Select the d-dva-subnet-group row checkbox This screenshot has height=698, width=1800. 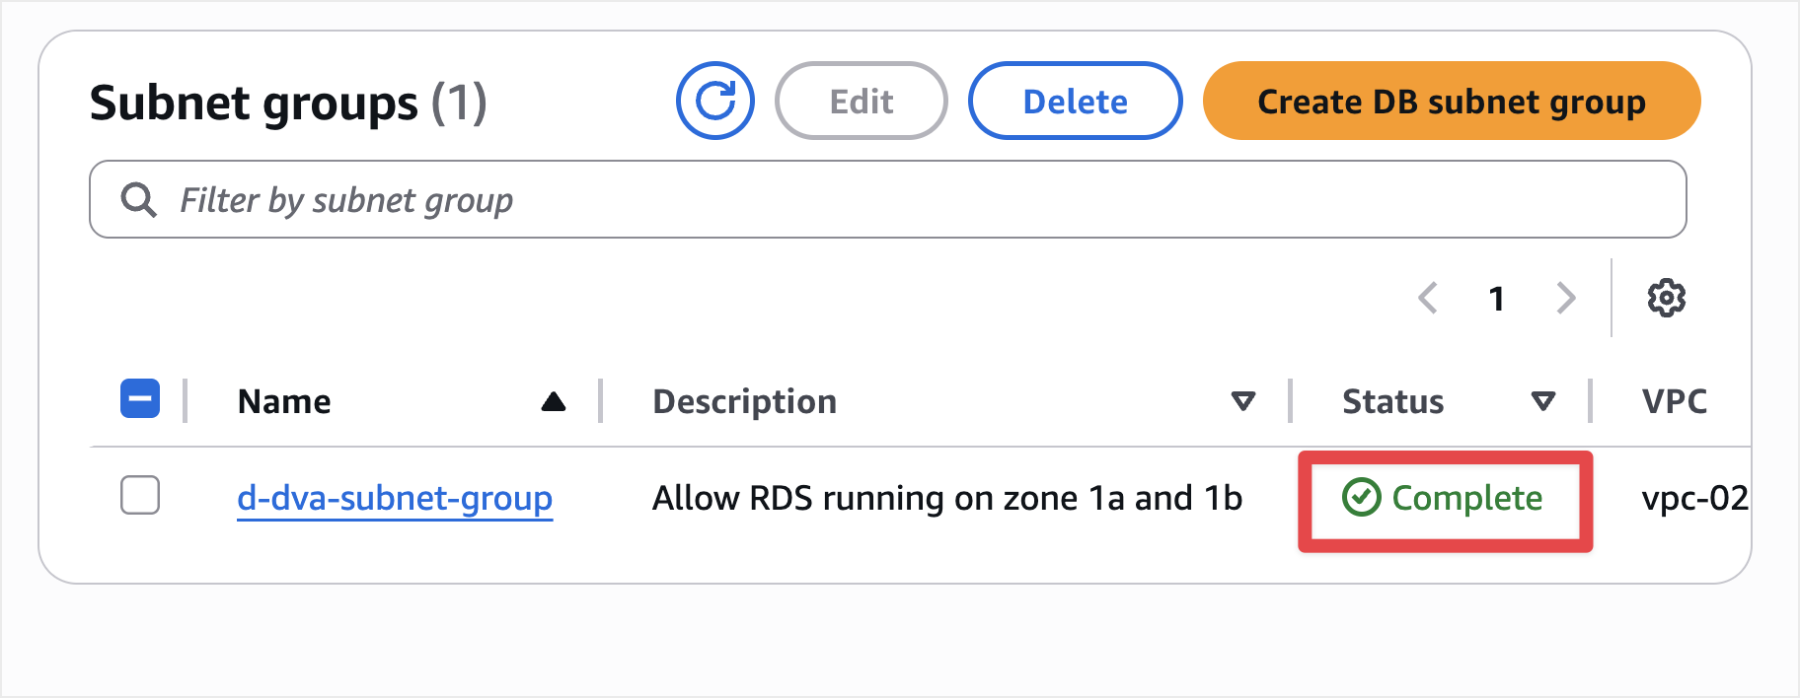click(140, 495)
